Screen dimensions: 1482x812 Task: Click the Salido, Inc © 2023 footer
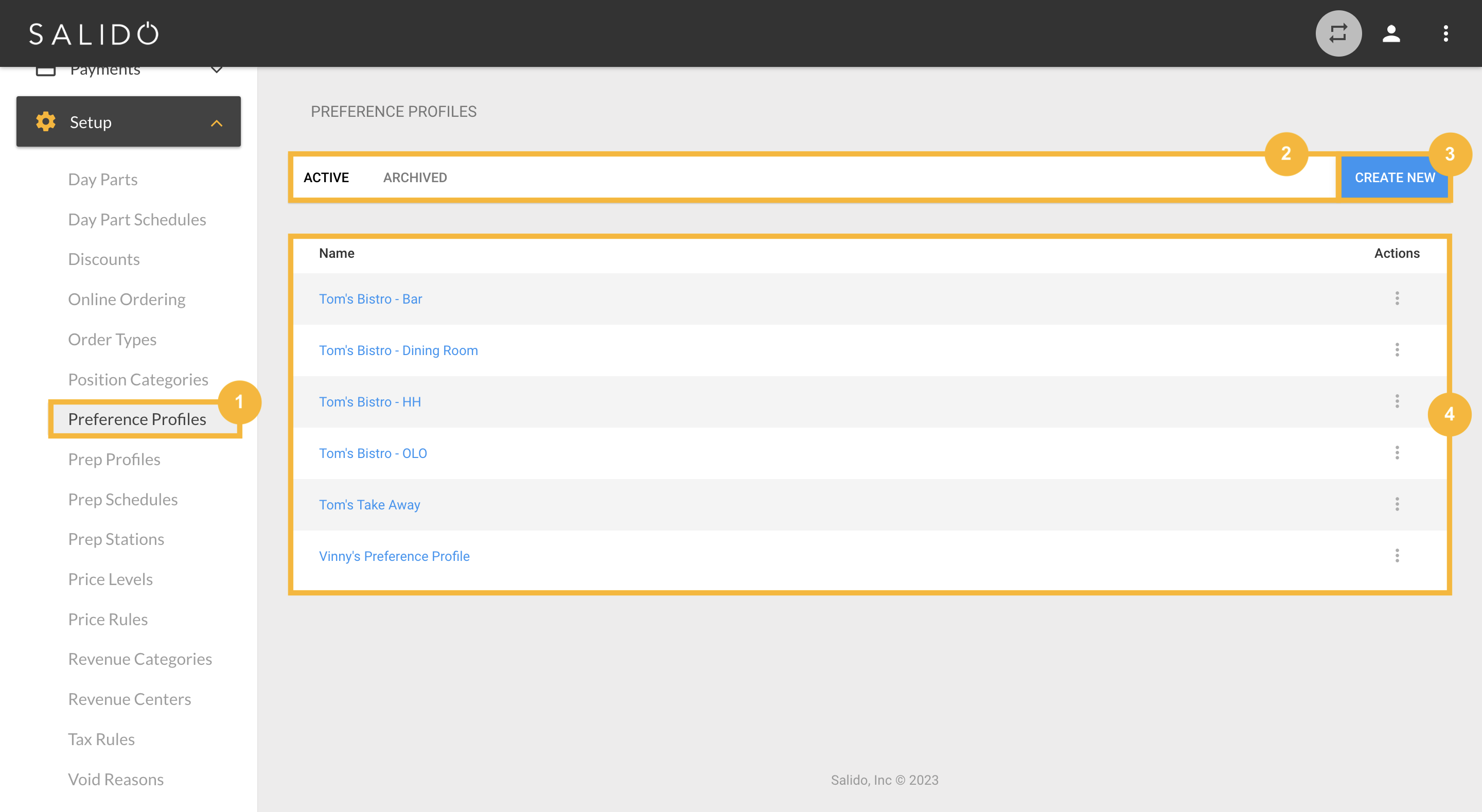coord(884,780)
